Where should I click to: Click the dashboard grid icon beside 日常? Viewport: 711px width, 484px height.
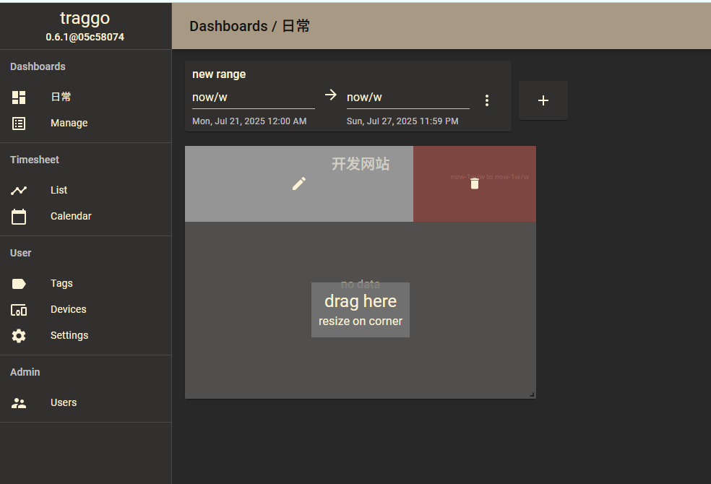point(19,98)
